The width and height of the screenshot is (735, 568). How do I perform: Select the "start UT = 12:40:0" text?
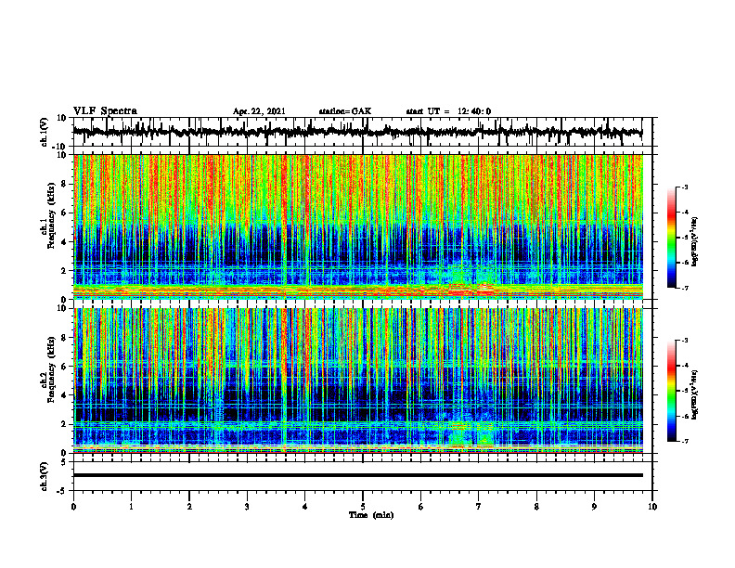(448, 111)
